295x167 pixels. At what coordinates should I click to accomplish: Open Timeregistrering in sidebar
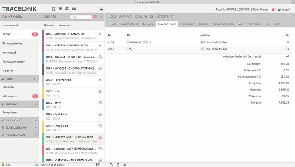point(20,43)
